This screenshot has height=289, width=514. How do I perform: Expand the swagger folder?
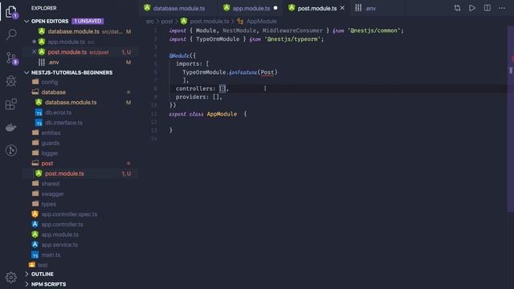tap(52, 193)
